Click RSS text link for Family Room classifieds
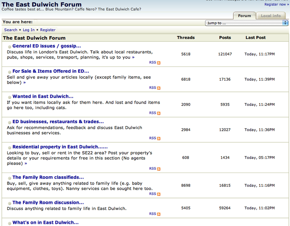This screenshot has width=290, height=226. [153, 194]
